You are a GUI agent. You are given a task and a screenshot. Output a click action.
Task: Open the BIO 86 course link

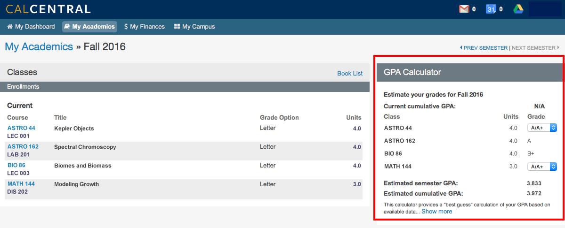coord(16,165)
